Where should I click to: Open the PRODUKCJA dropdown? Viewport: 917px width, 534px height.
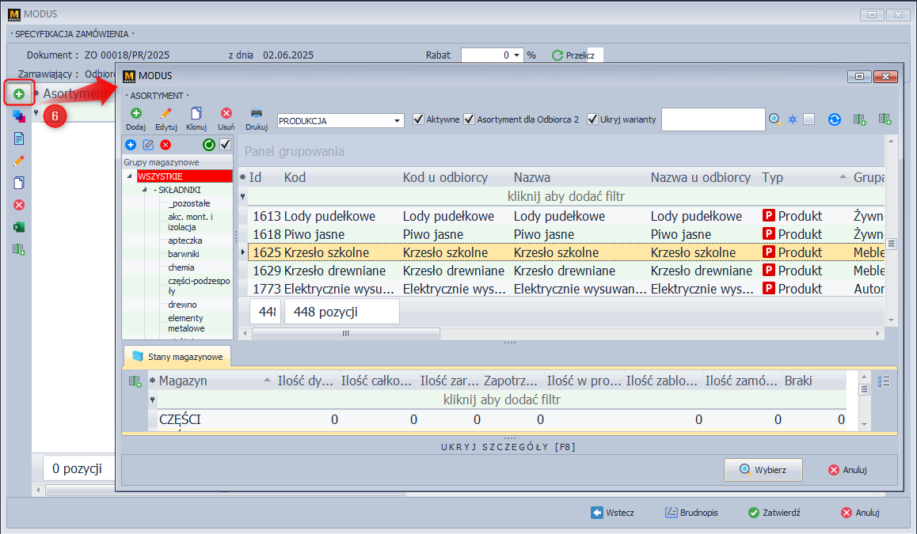398,121
